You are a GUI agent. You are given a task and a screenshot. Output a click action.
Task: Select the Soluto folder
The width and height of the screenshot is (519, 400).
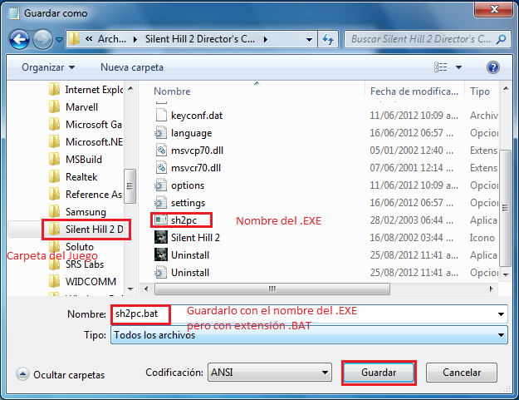click(x=71, y=246)
